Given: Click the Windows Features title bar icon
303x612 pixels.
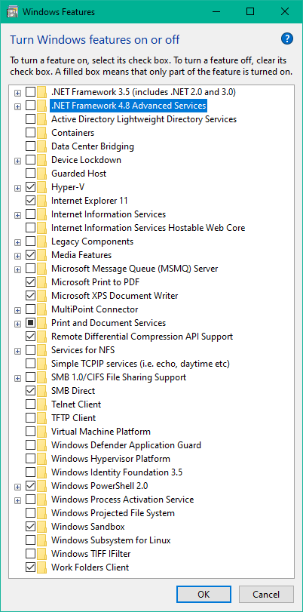Looking at the screenshot, I should click(x=12, y=12).
